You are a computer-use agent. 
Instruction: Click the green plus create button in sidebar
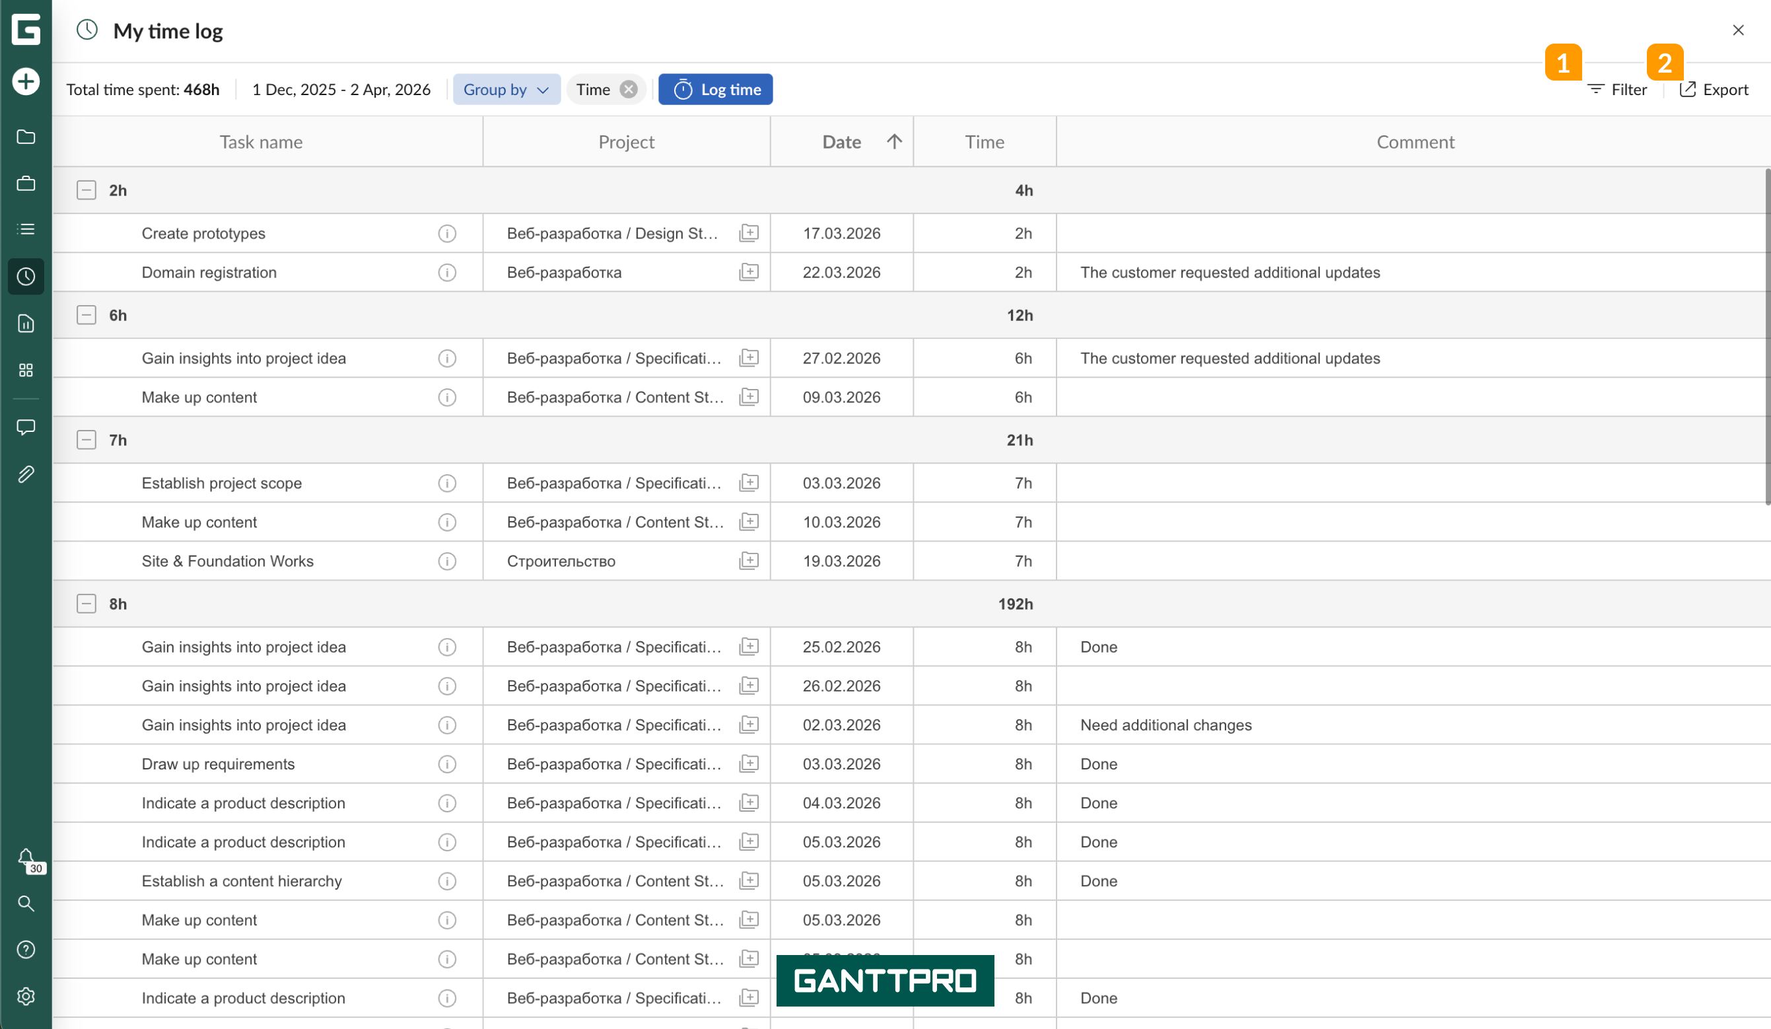[x=26, y=81]
